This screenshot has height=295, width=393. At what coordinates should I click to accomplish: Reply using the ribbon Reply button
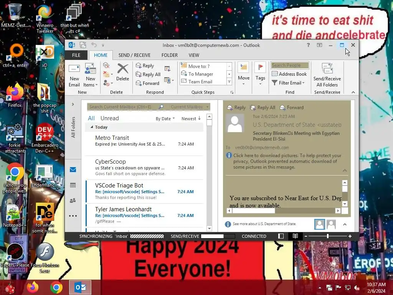click(145, 65)
